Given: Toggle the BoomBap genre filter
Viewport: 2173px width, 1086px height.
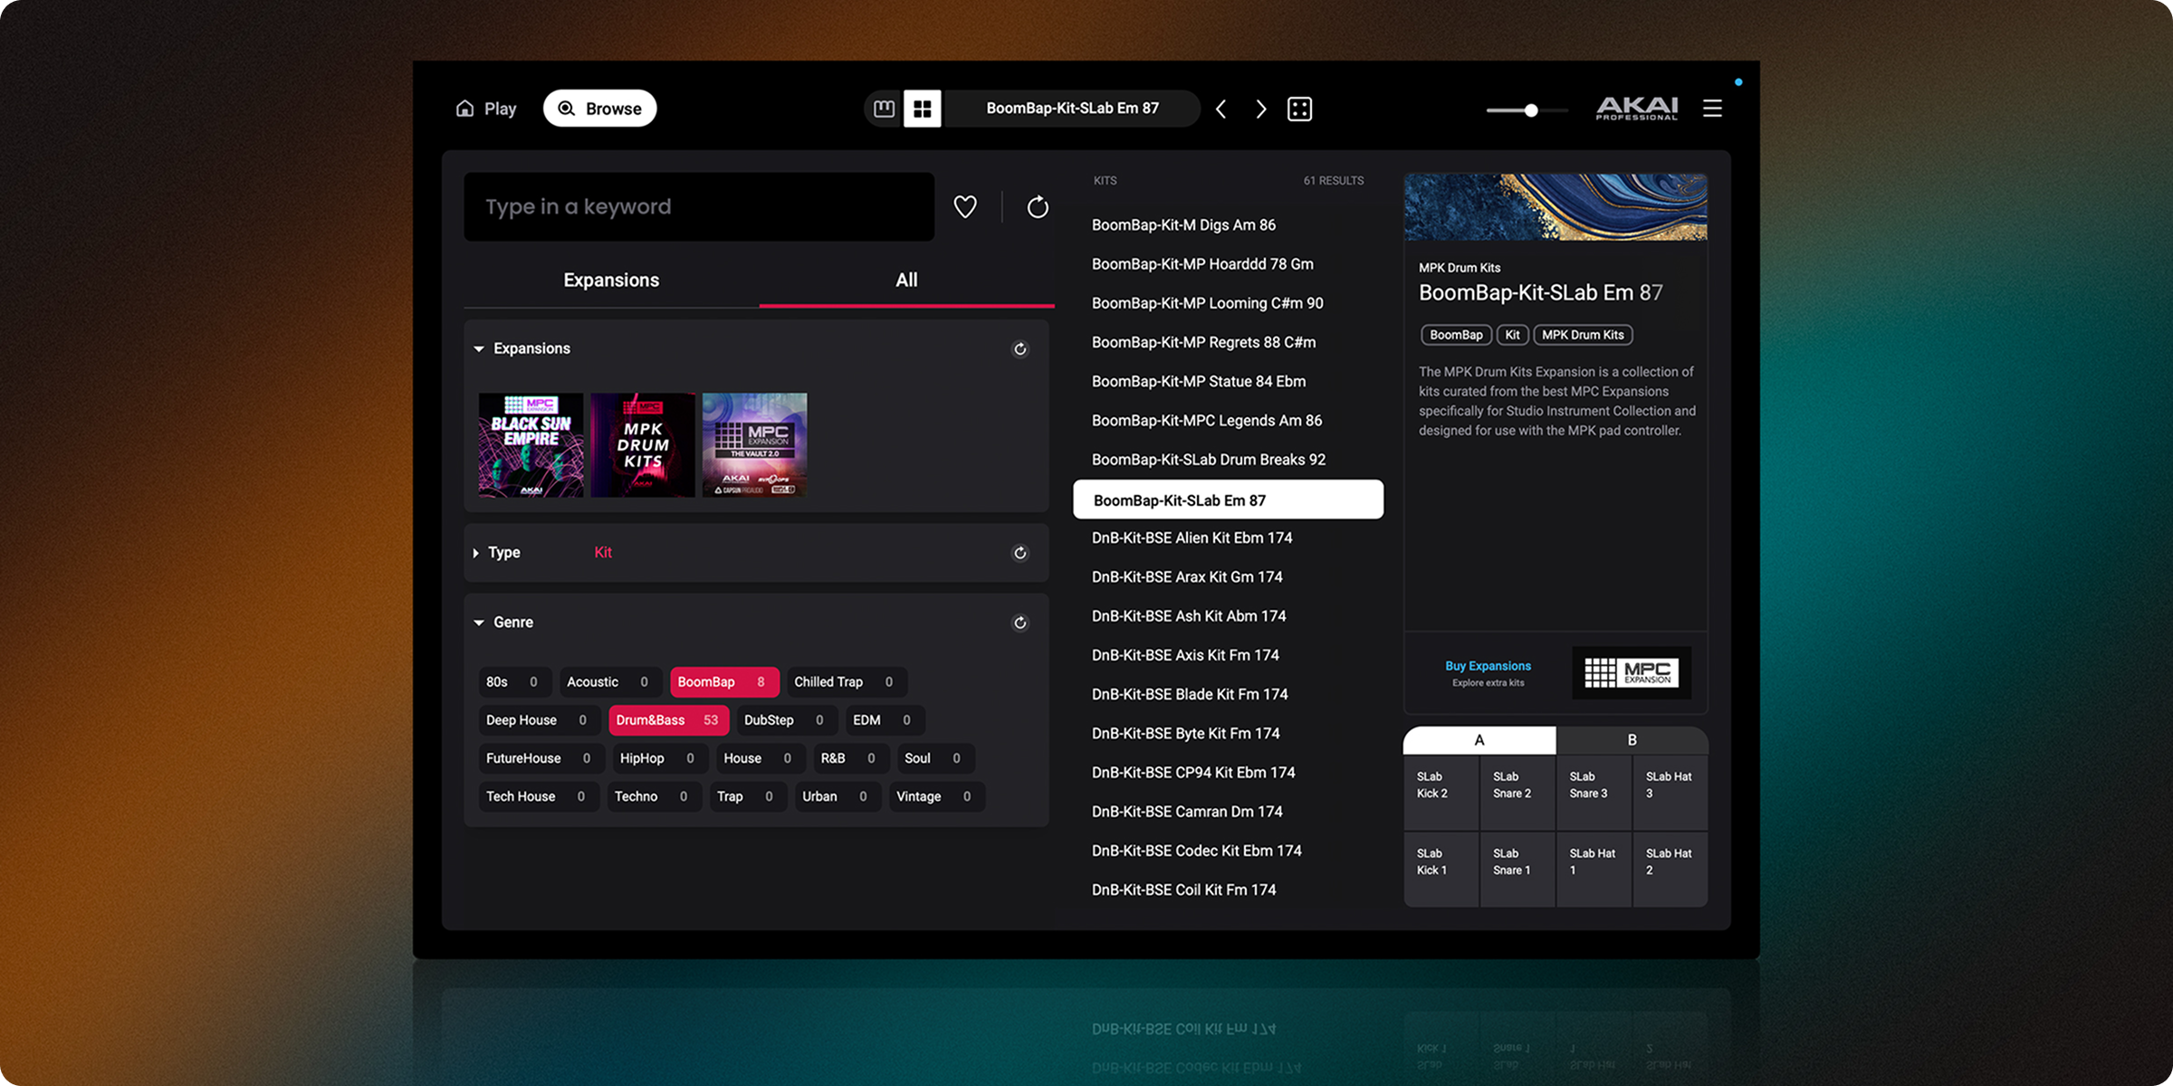Looking at the screenshot, I should tap(723, 682).
